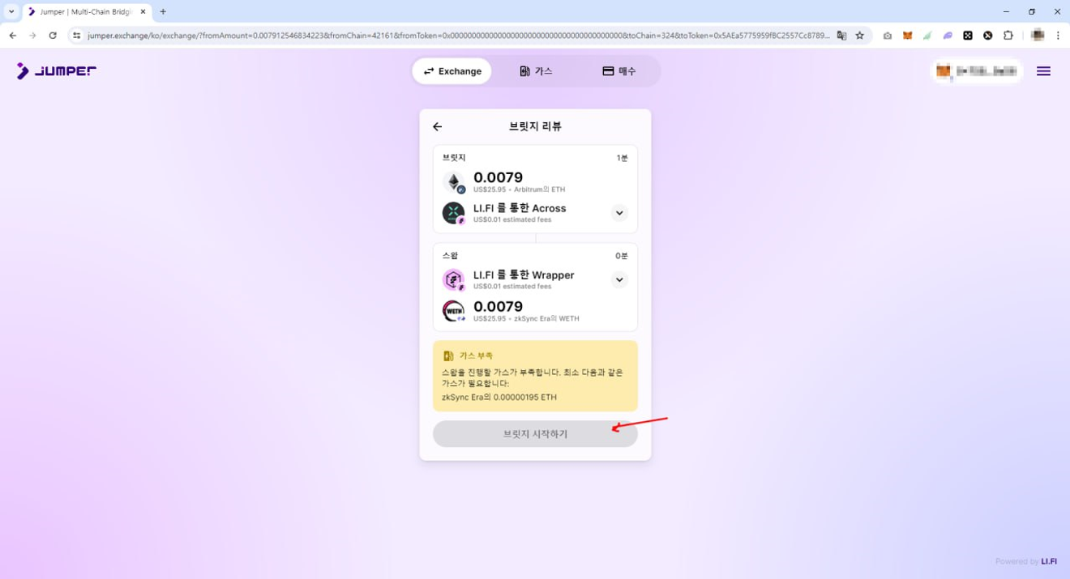1070x579 pixels.
Task: Click the 0.0079 Arbitrum ETH amount
Action: 498,177
